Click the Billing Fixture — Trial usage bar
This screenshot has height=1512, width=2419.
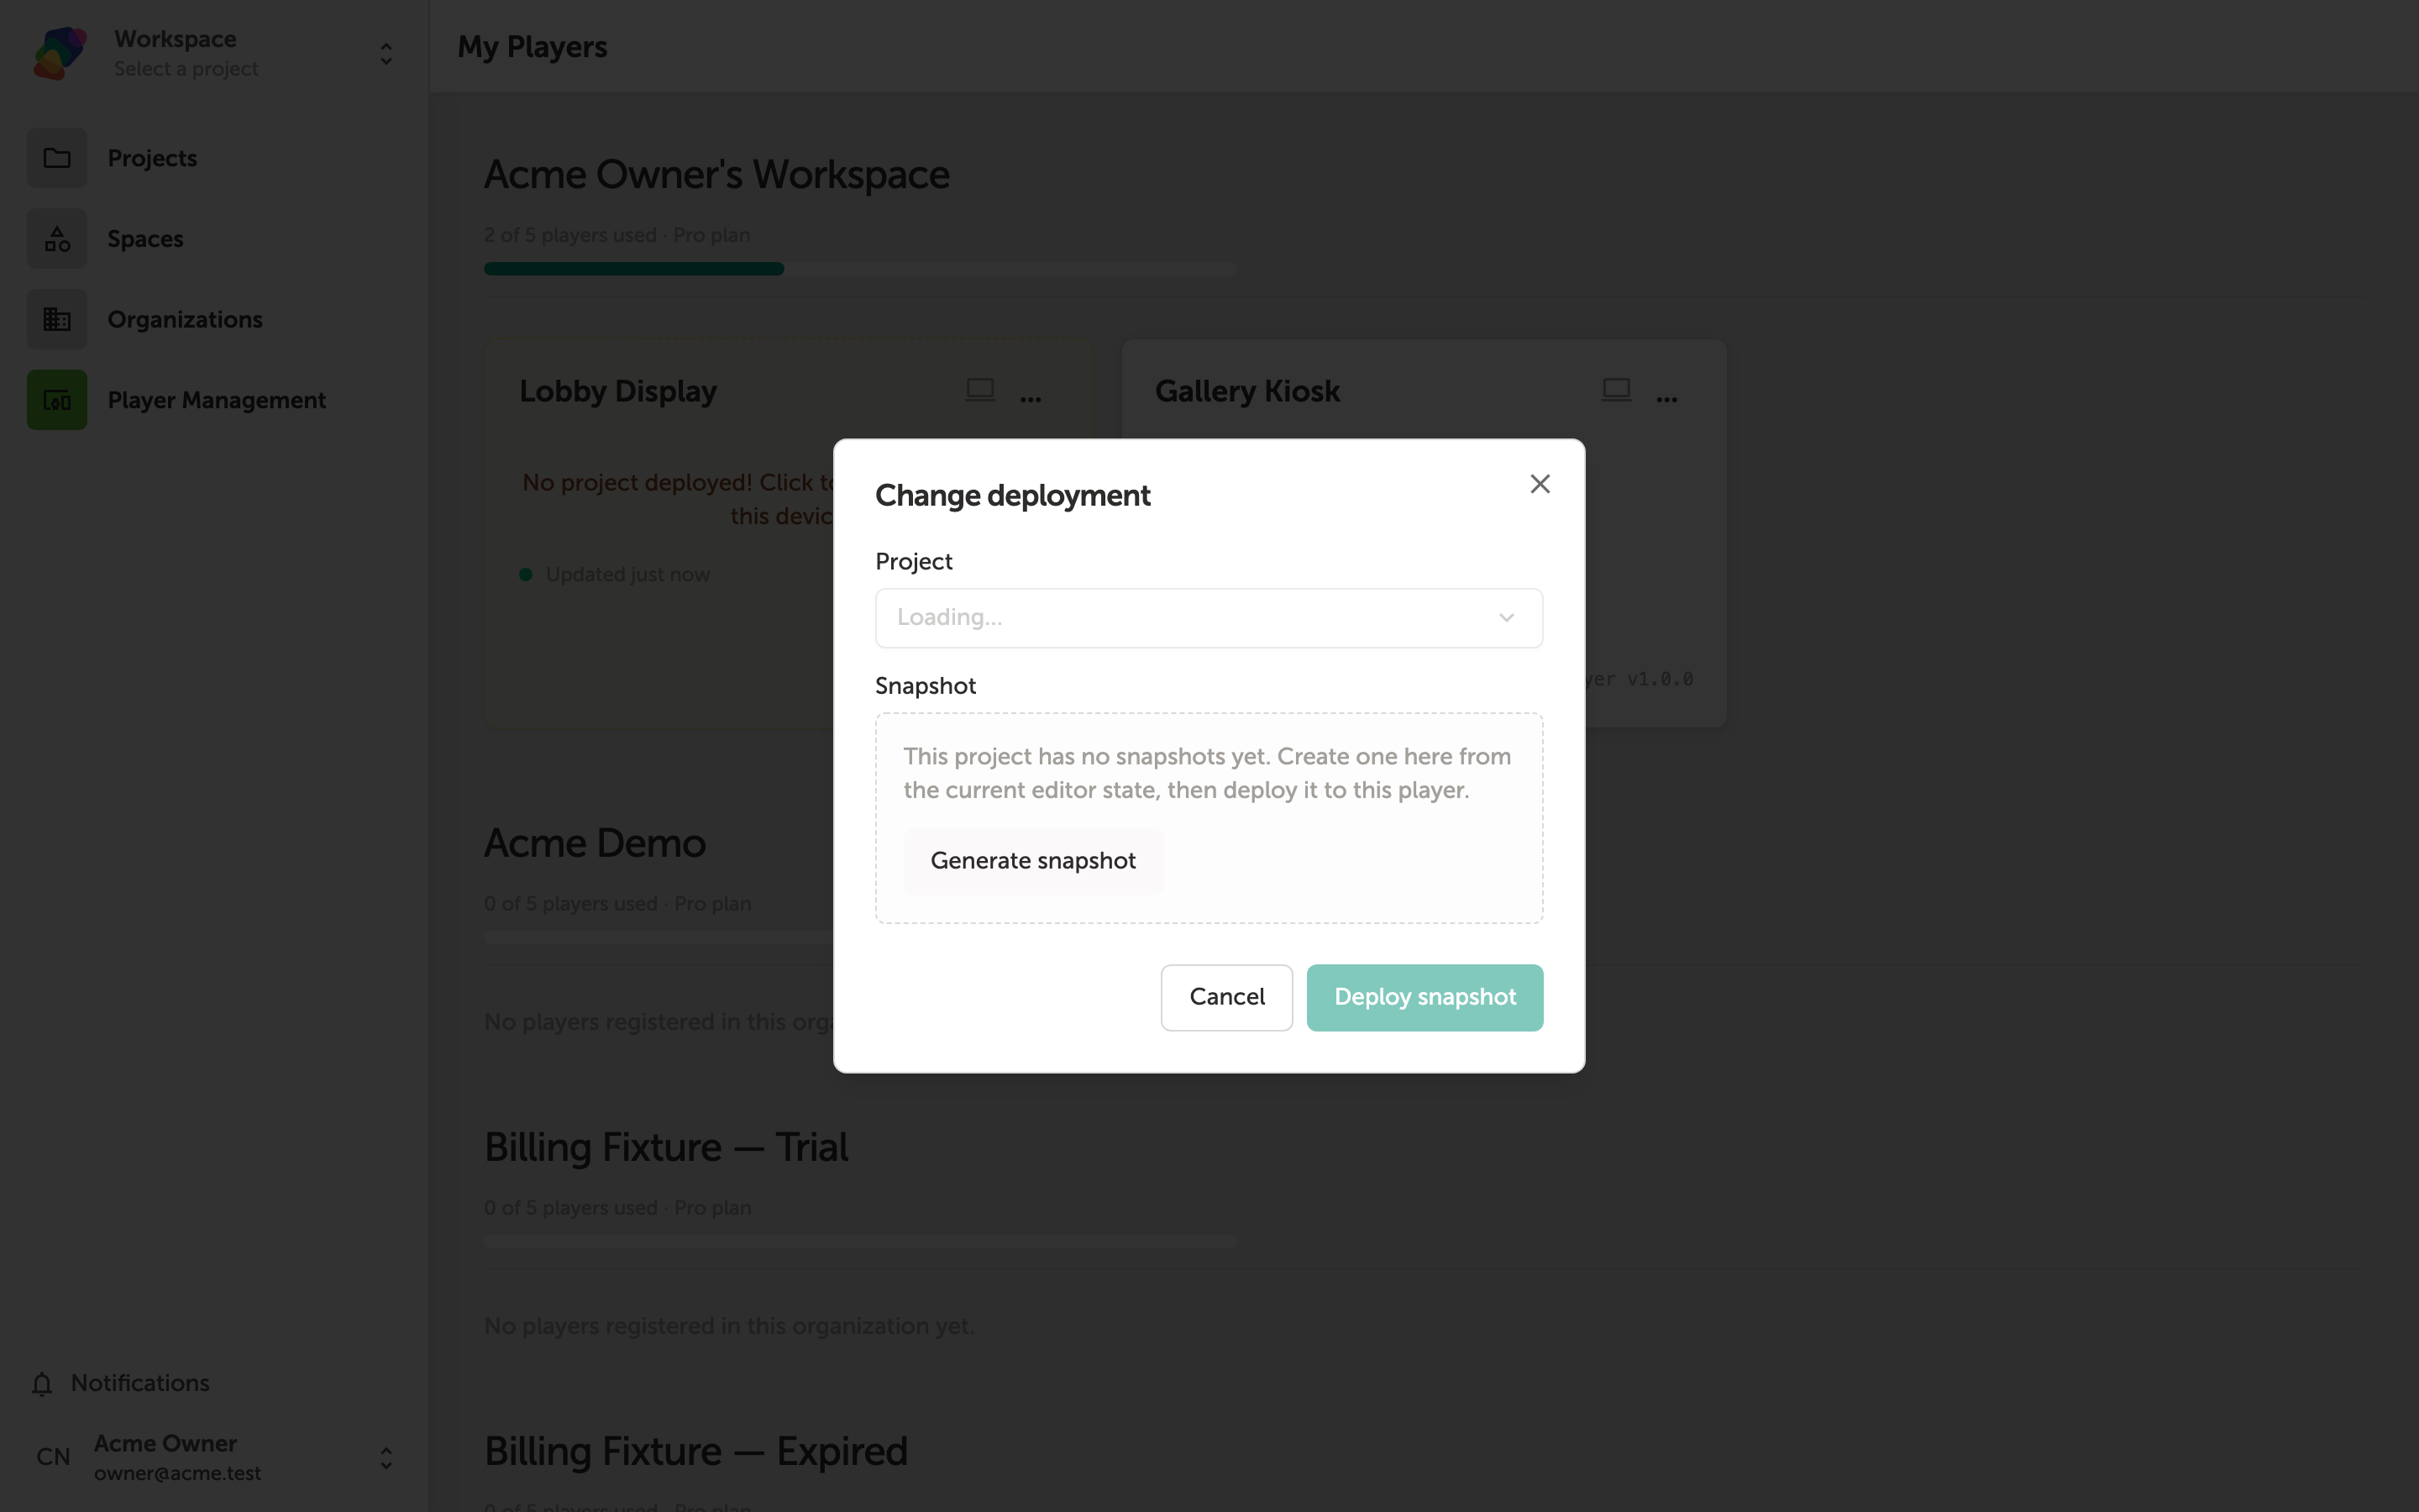click(859, 1241)
